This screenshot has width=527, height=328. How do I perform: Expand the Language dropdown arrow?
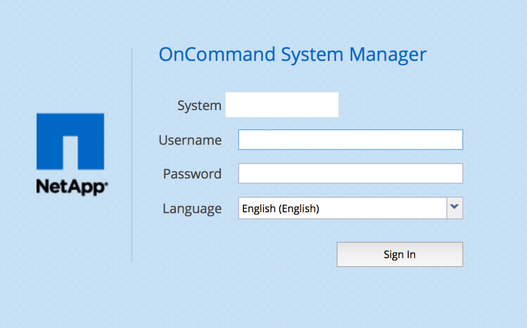point(455,208)
